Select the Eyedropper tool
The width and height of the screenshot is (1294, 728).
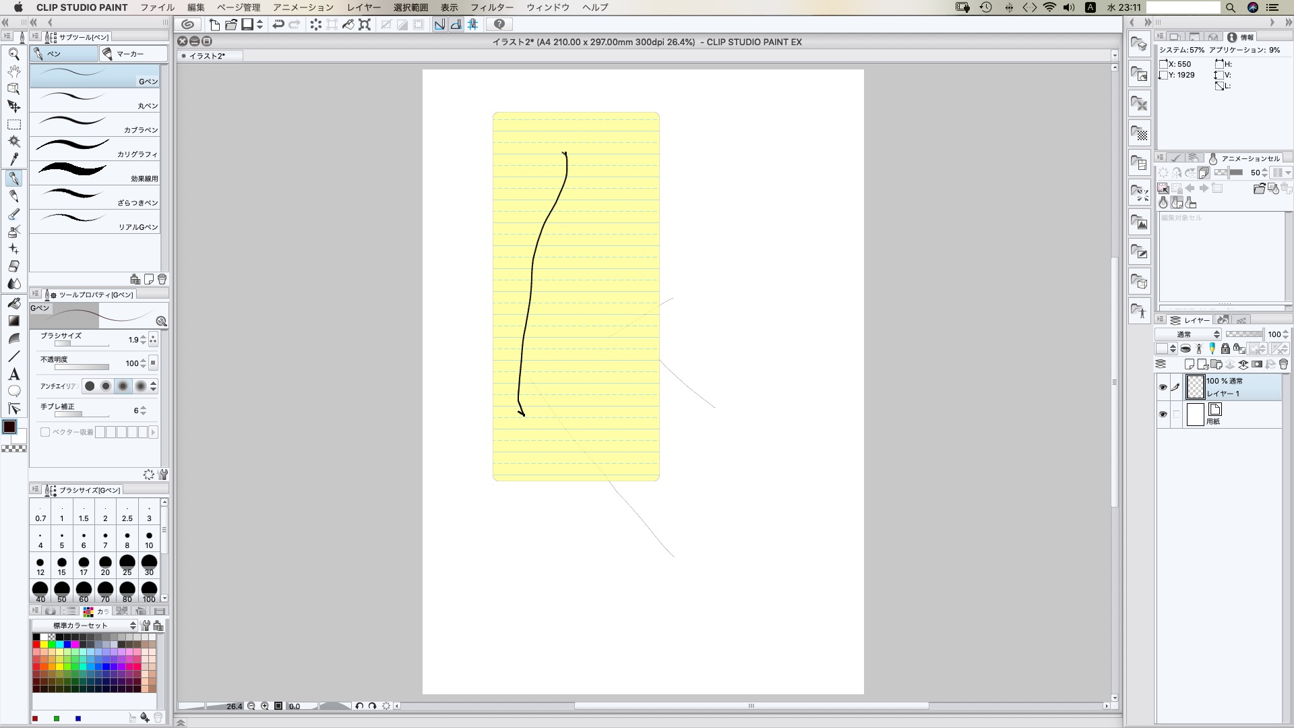pos(13,159)
